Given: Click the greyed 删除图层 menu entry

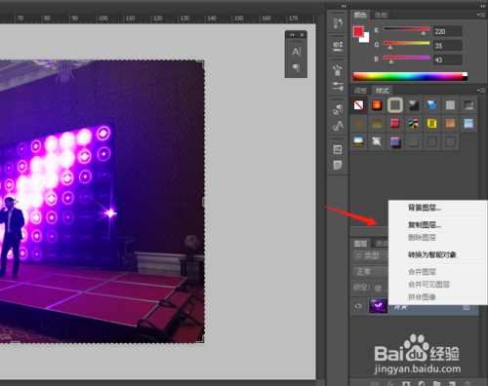Looking at the screenshot, I should click(422, 238).
